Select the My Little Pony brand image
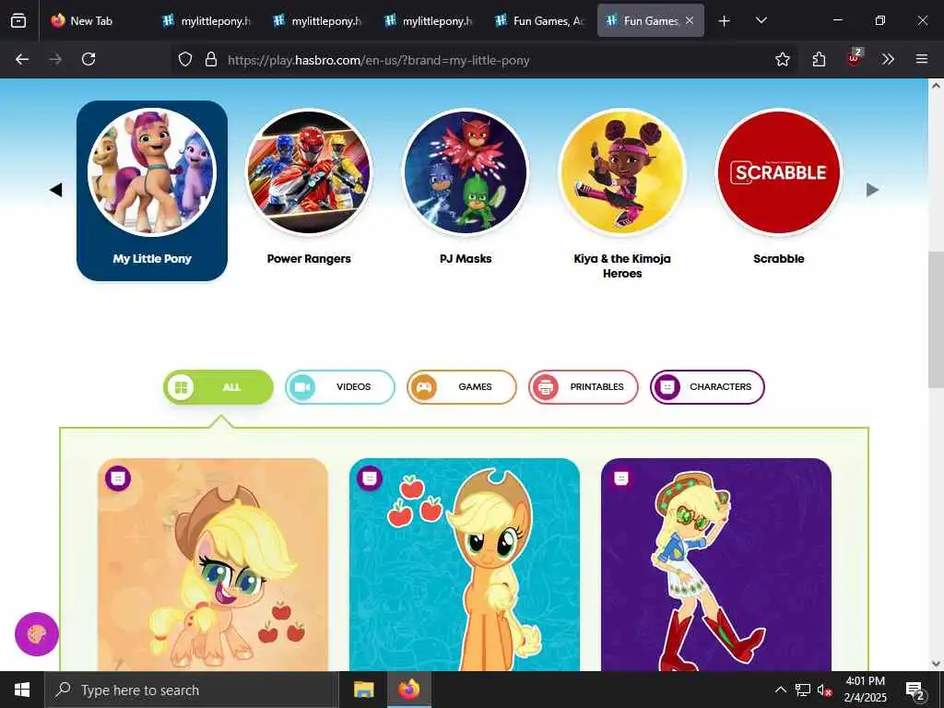 tap(152, 172)
